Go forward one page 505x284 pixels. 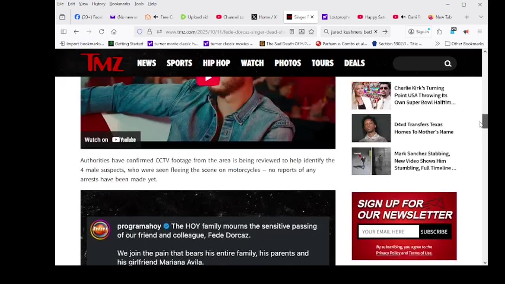(x=89, y=32)
